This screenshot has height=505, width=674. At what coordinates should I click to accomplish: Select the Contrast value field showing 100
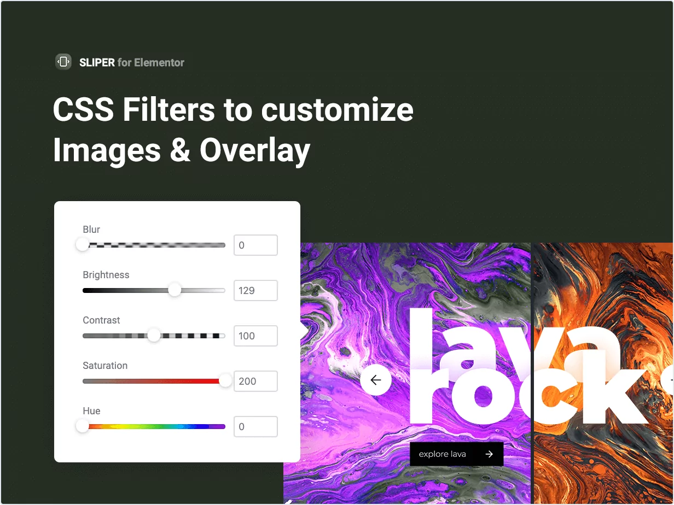tap(255, 336)
